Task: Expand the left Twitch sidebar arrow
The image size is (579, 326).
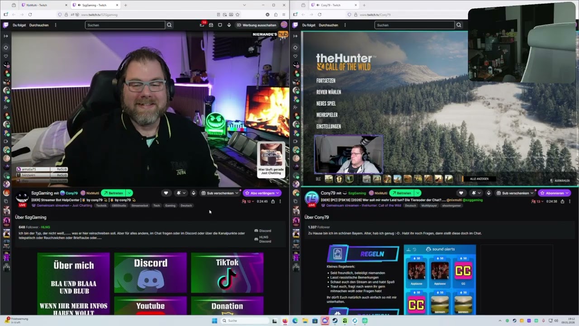Action: coord(5,36)
